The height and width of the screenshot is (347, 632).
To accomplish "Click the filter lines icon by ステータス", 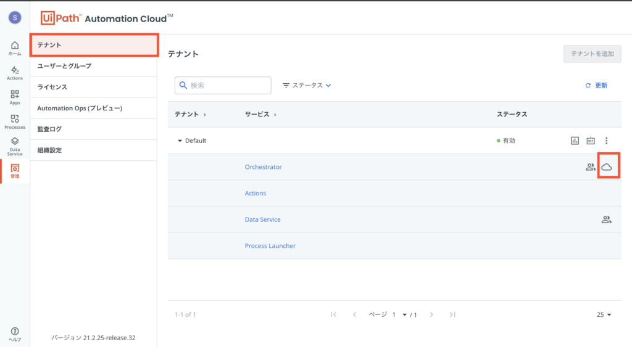I will coord(286,85).
